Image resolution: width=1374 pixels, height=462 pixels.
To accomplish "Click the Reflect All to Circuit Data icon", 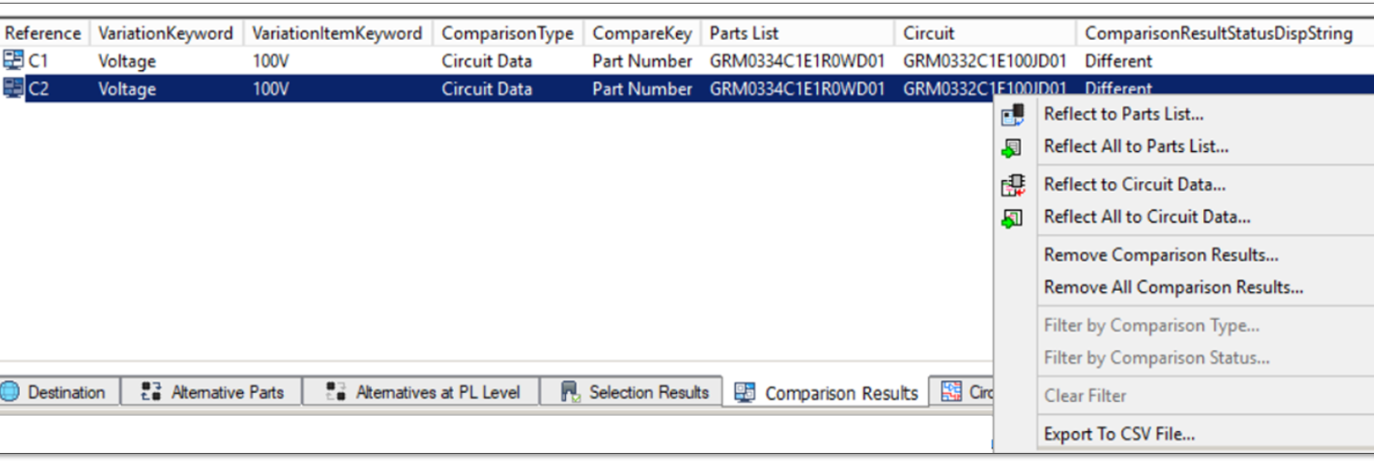I will 1012,218.
